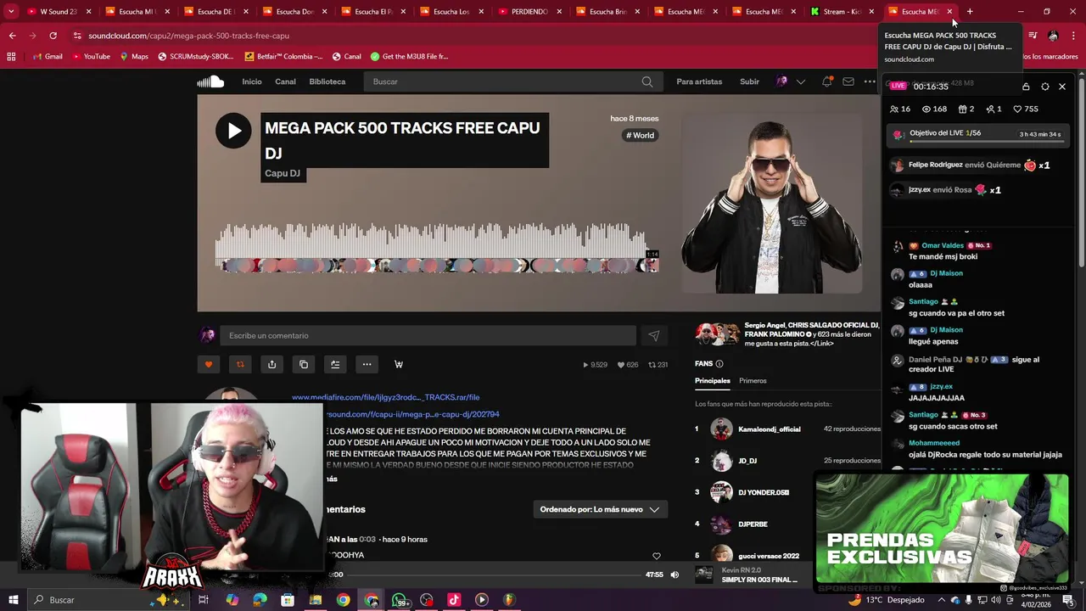Click the SoundCloud logo icon
The image size is (1086, 611).
(210, 81)
